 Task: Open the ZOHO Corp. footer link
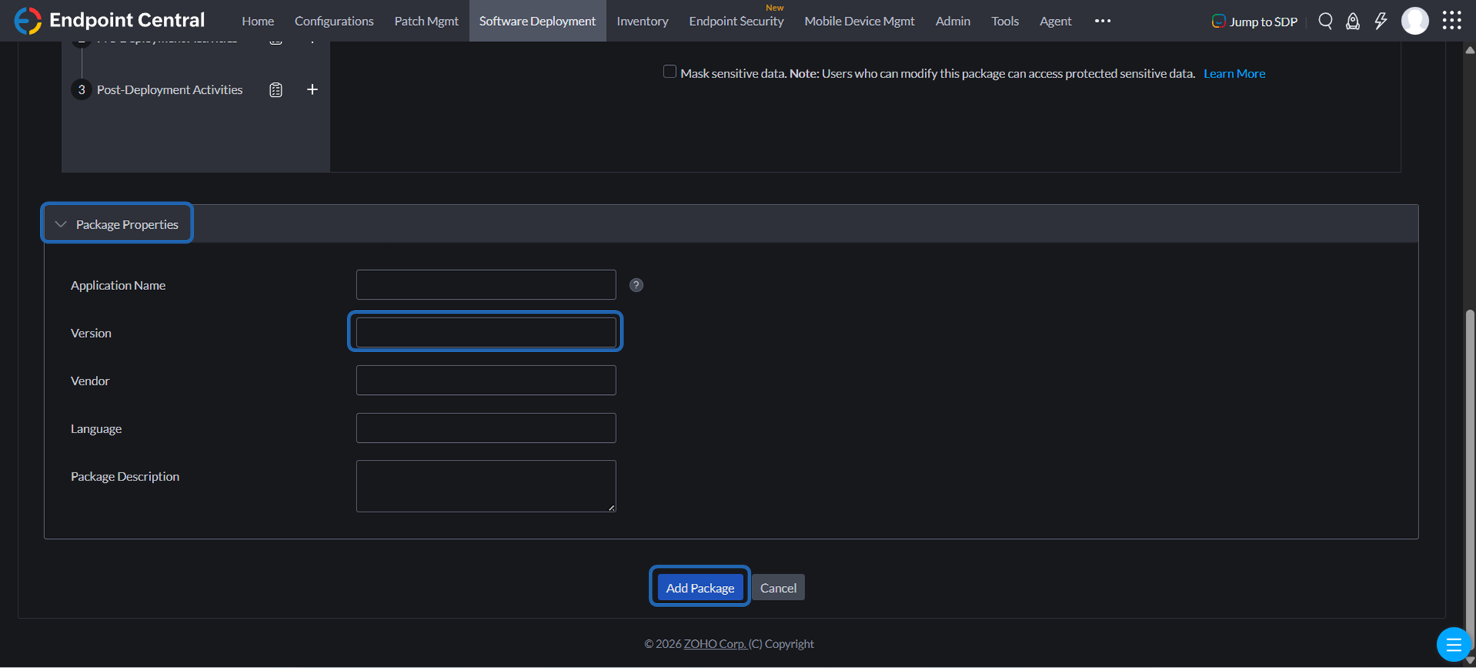[x=714, y=644]
